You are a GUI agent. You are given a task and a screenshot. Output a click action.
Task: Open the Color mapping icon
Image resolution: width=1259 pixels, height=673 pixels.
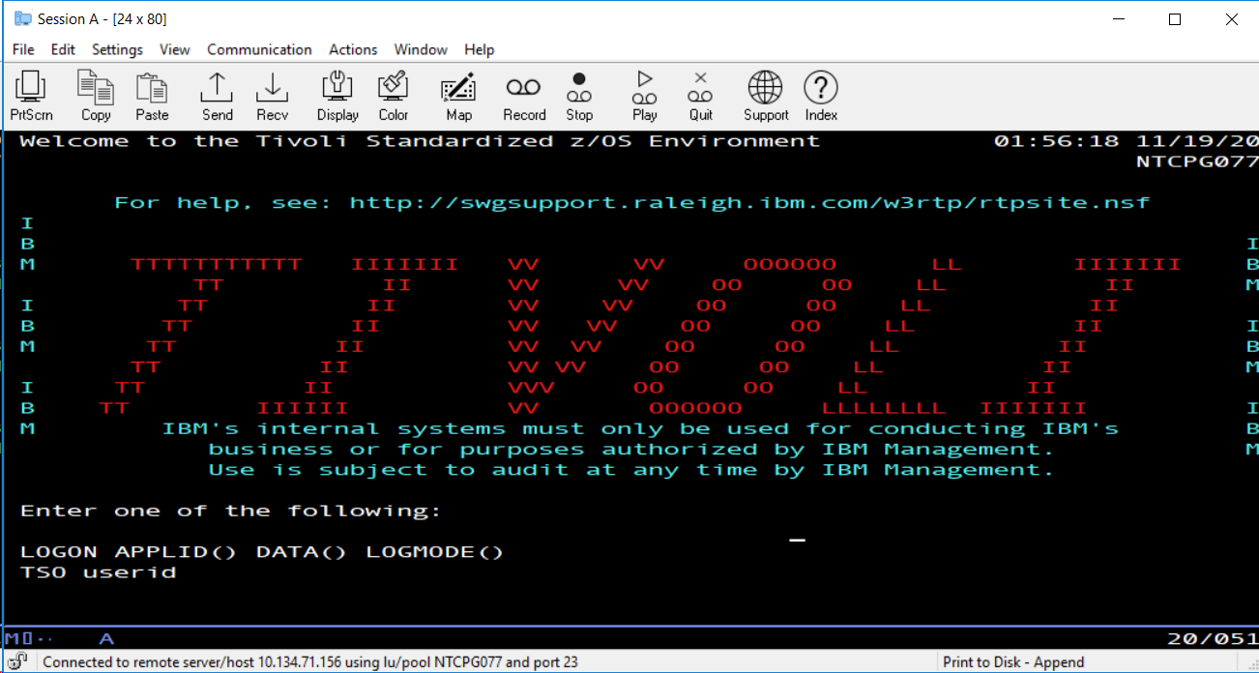point(394,97)
